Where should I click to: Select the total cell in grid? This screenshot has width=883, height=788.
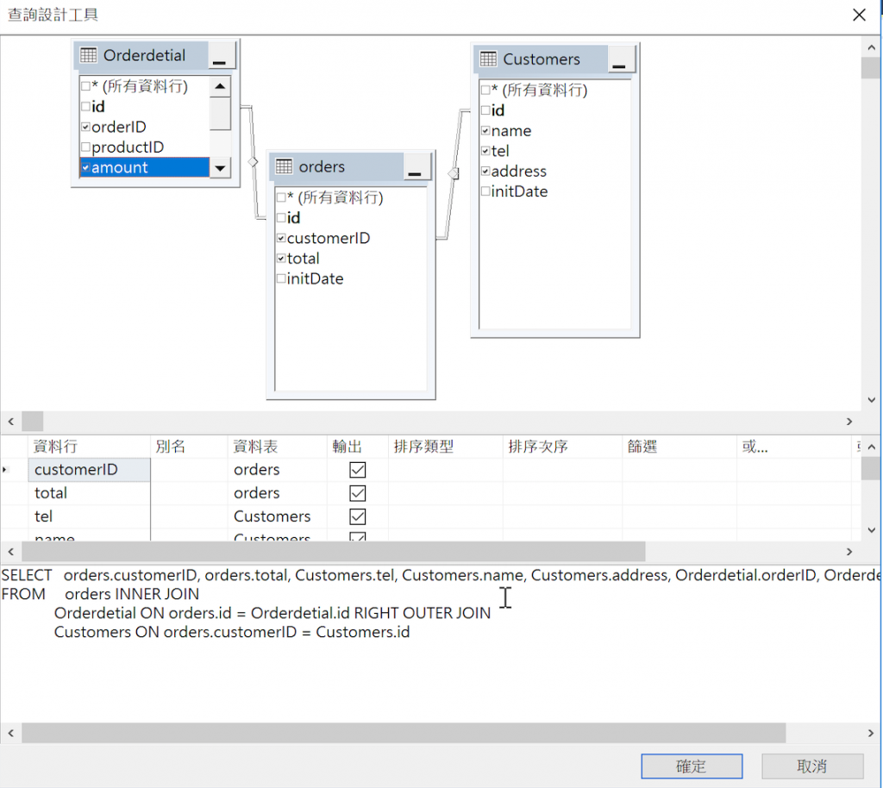click(89, 493)
